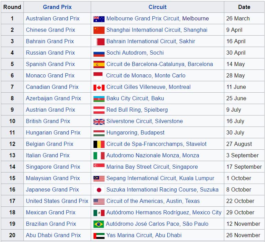Open the Hungarian Grand Prix link

[x=53, y=132]
